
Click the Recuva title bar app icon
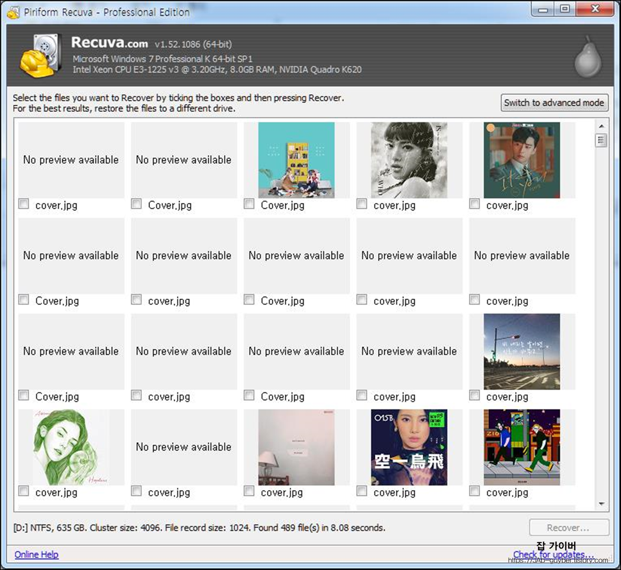click(13, 12)
